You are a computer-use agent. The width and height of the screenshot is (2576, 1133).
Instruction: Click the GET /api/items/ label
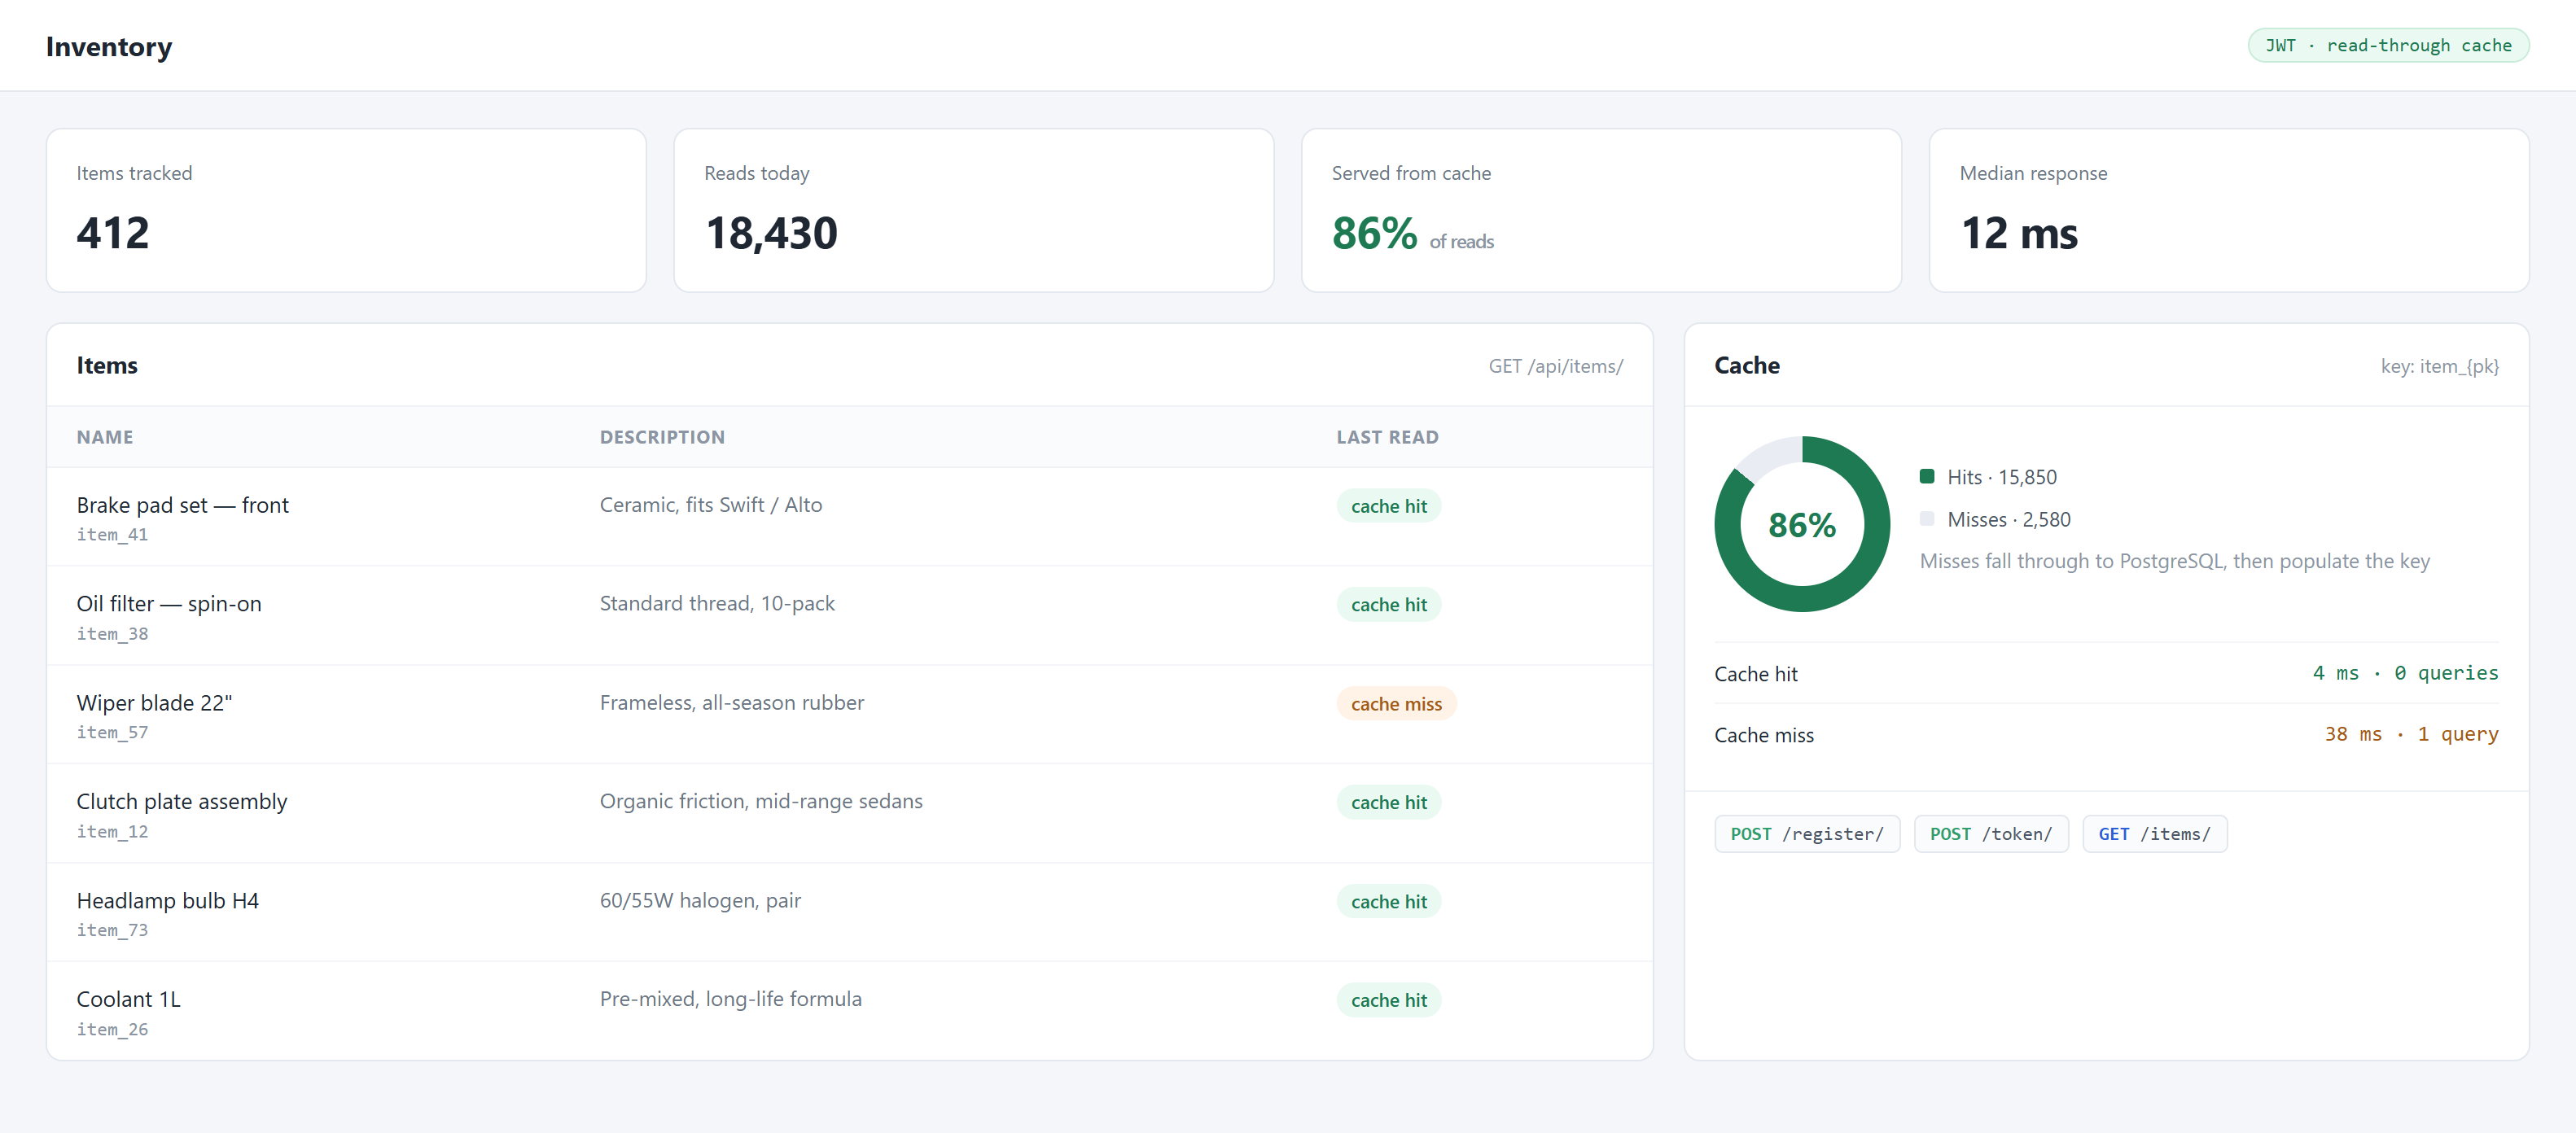click(x=1555, y=366)
